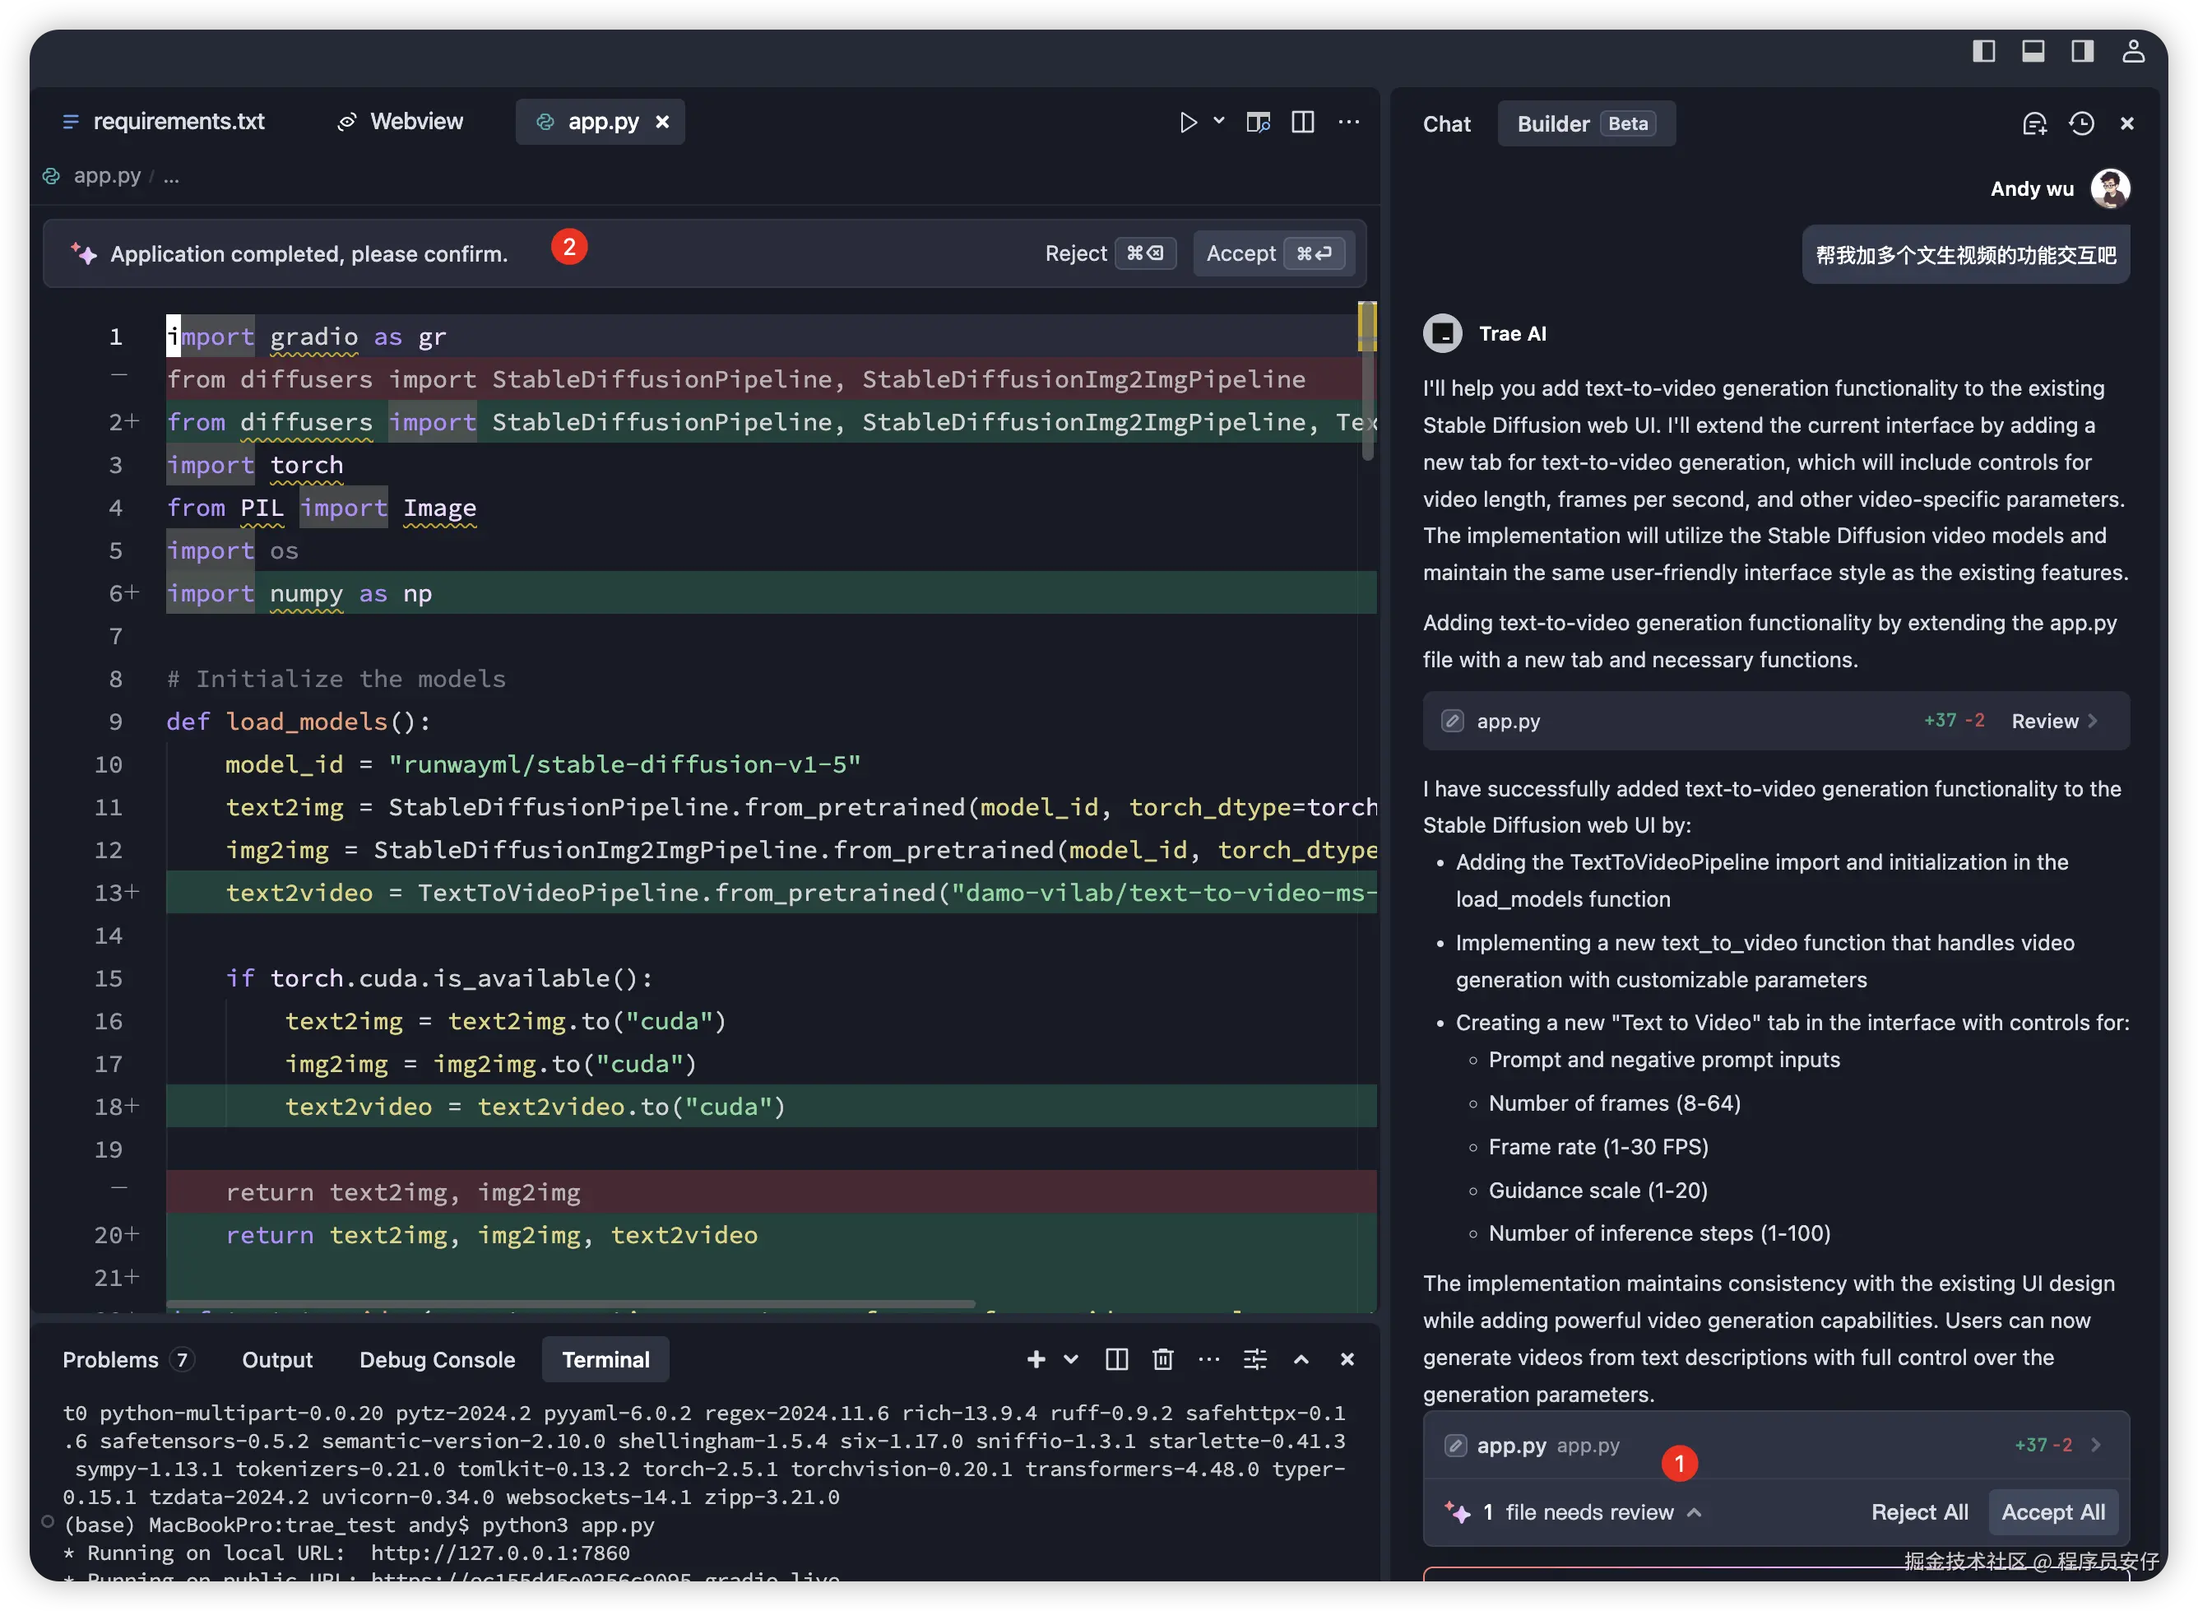This screenshot has height=1611, width=2198.
Task: Toggle the left sidebar layout
Action: [x=1983, y=51]
